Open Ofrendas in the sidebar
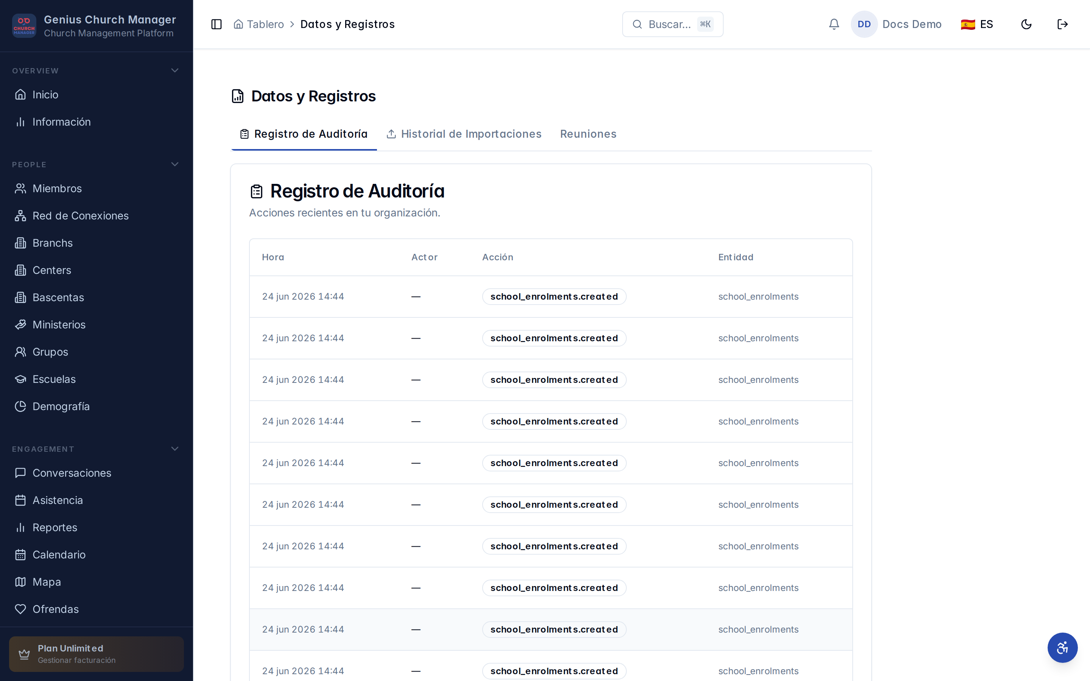Viewport: 1090px width, 681px height. [x=97, y=609]
